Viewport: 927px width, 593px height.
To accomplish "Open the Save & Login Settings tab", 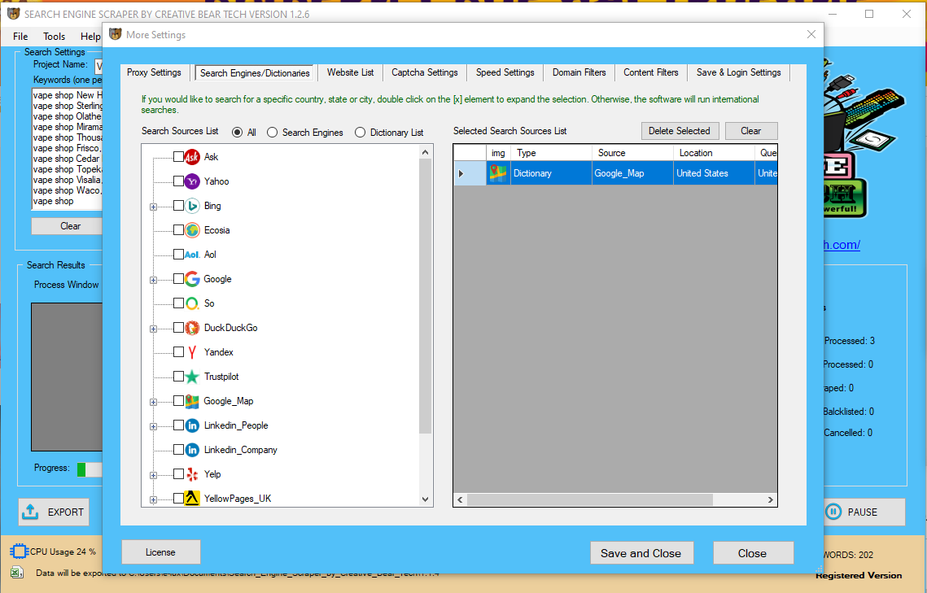I will coord(738,72).
